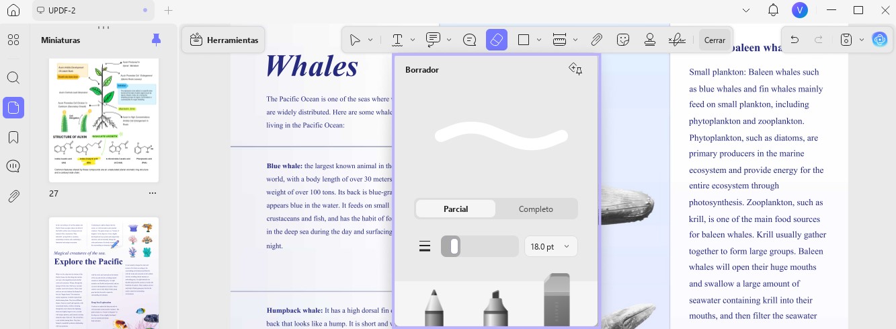
Task: Open the tab list chevron in title bar
Action: pyautogui.click(x=746, y=10)
